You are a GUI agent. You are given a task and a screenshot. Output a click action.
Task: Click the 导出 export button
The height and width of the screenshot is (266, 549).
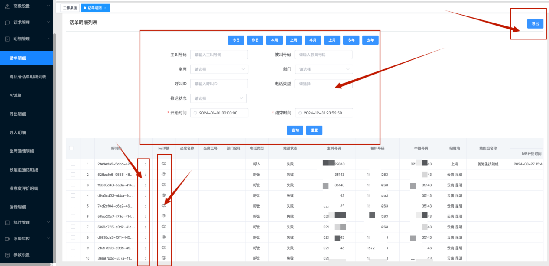coord(535,24)
